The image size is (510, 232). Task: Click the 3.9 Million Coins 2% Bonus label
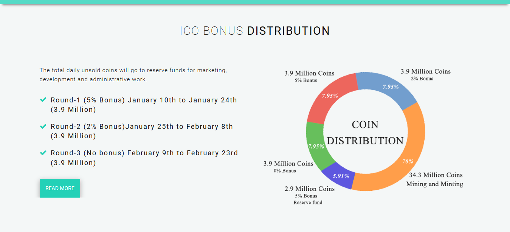point(426,74)
